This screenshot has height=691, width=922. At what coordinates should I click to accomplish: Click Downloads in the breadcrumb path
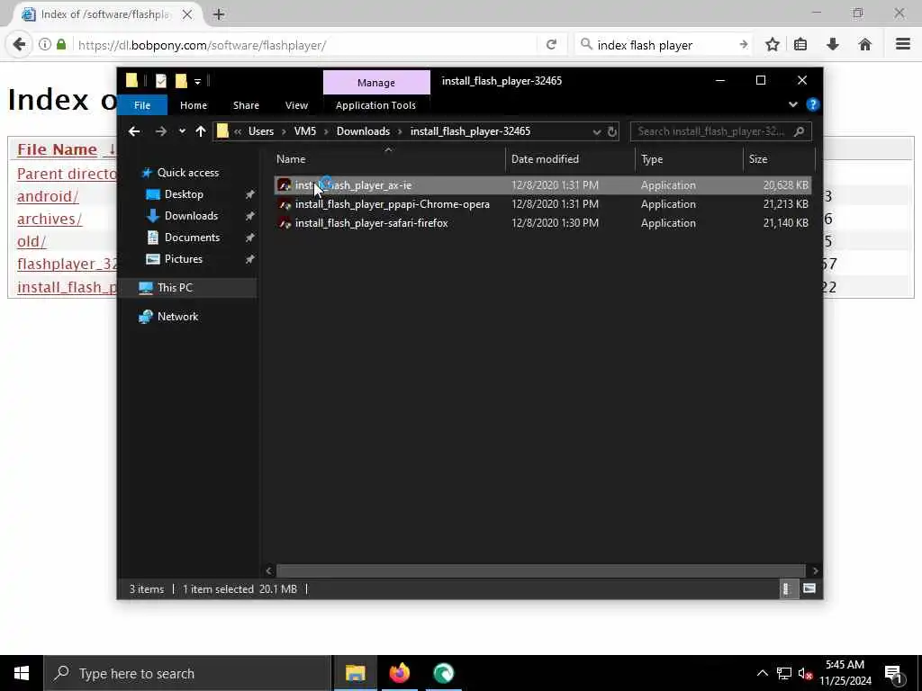click(x=363, y=131)
